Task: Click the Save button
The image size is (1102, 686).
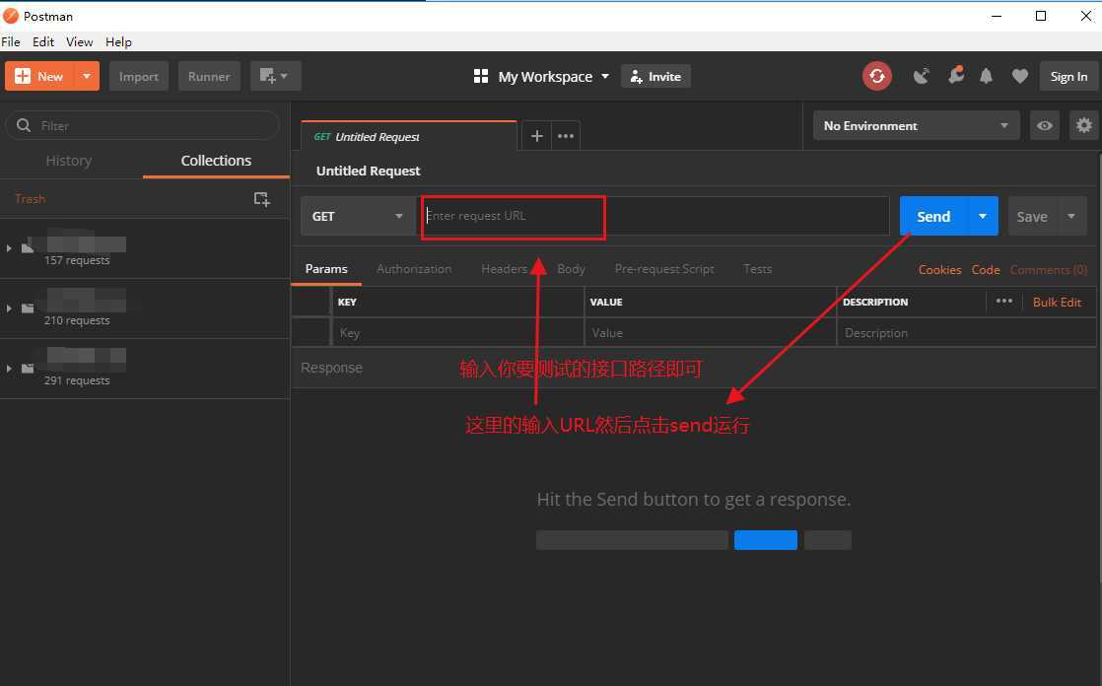Action: 1032,216
